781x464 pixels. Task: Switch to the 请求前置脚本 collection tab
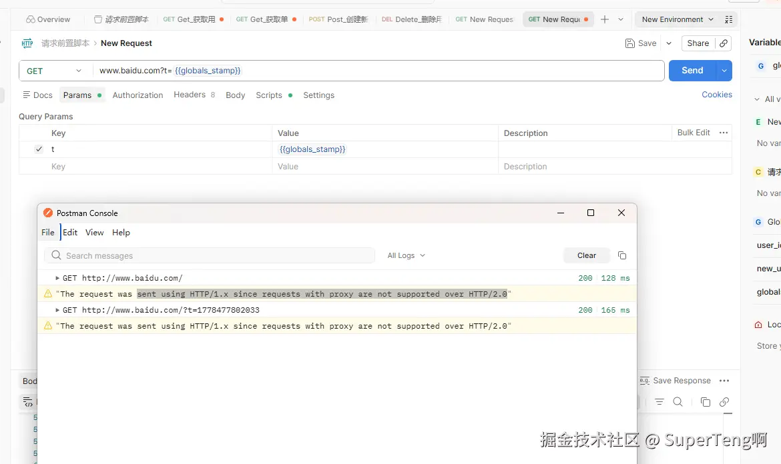(121, 19)
